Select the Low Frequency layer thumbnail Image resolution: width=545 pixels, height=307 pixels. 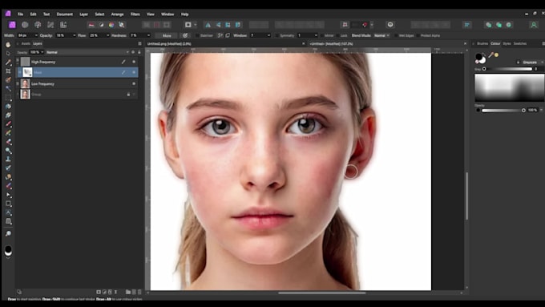tap(25, 84)
